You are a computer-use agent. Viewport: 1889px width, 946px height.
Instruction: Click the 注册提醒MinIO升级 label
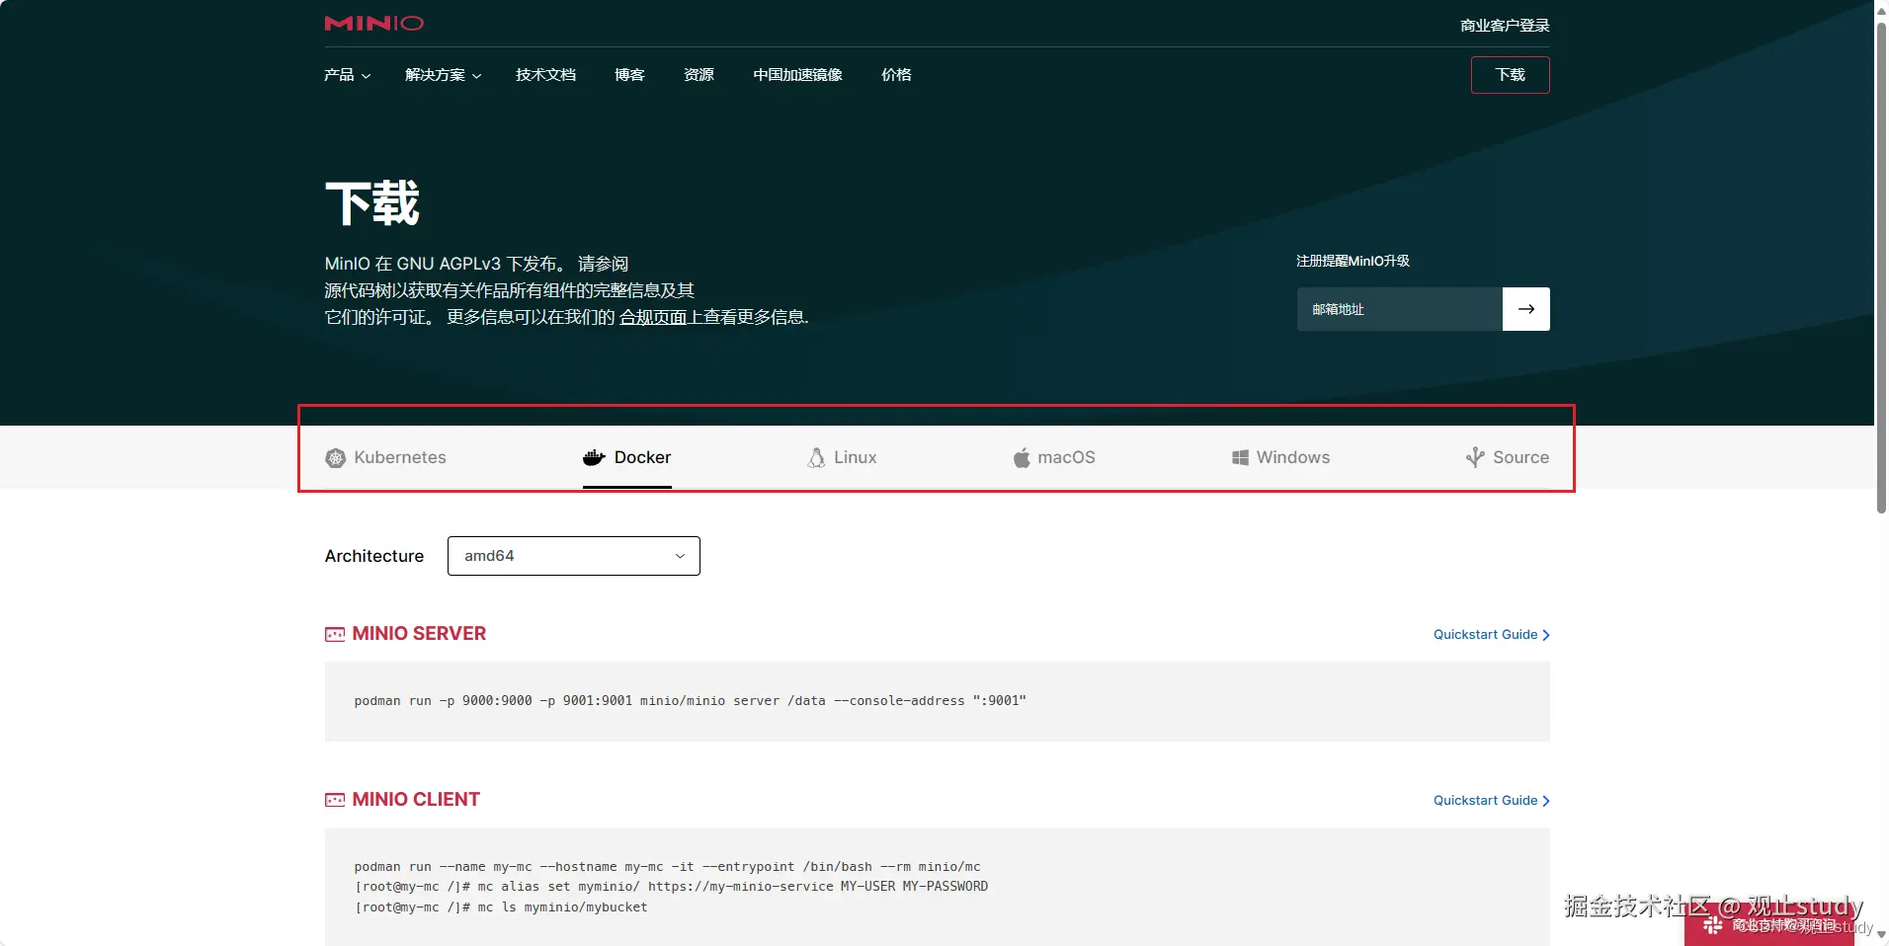(1353, 261)
